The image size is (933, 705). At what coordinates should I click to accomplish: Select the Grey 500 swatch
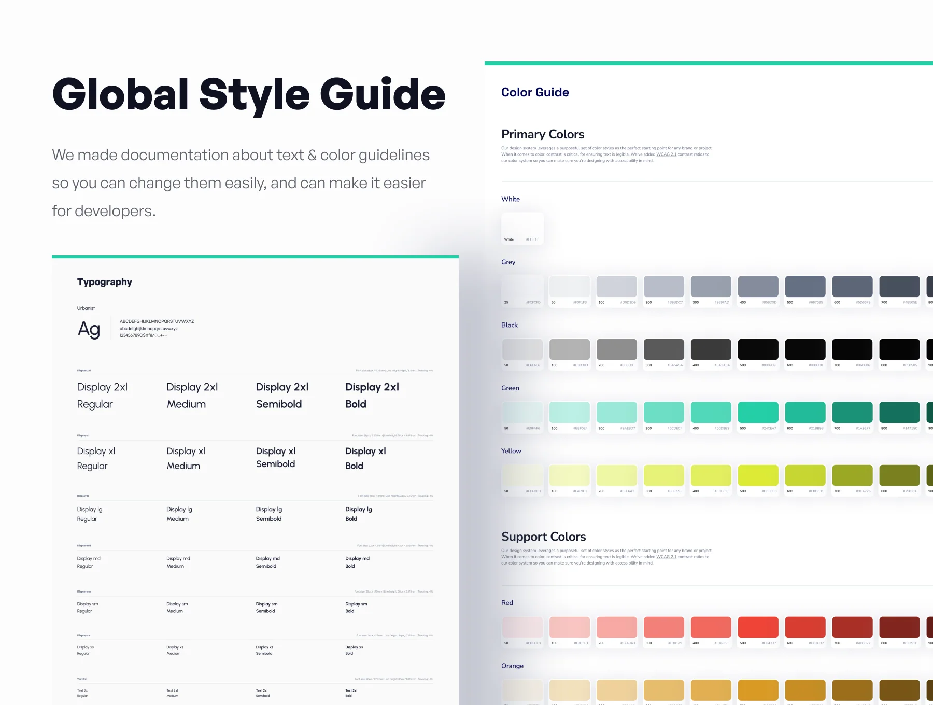[x=805, y=291]
